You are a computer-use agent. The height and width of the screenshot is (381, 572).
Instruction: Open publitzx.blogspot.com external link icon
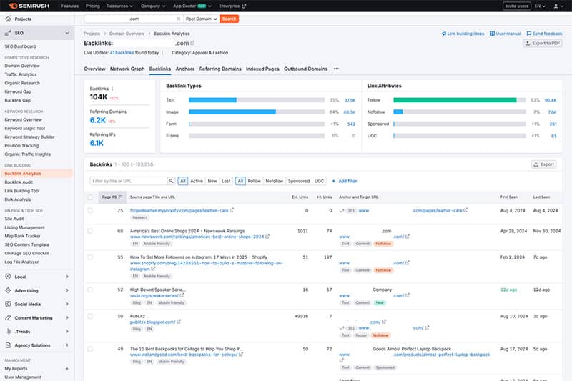[178, 322]
